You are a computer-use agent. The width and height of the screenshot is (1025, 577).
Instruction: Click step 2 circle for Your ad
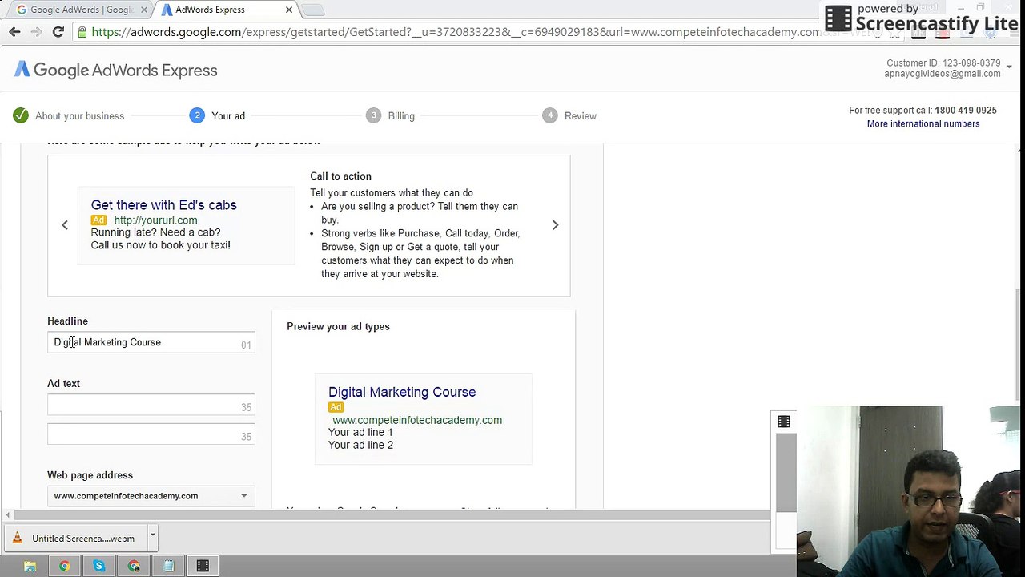pyautogui.click(x=197, y=115)
